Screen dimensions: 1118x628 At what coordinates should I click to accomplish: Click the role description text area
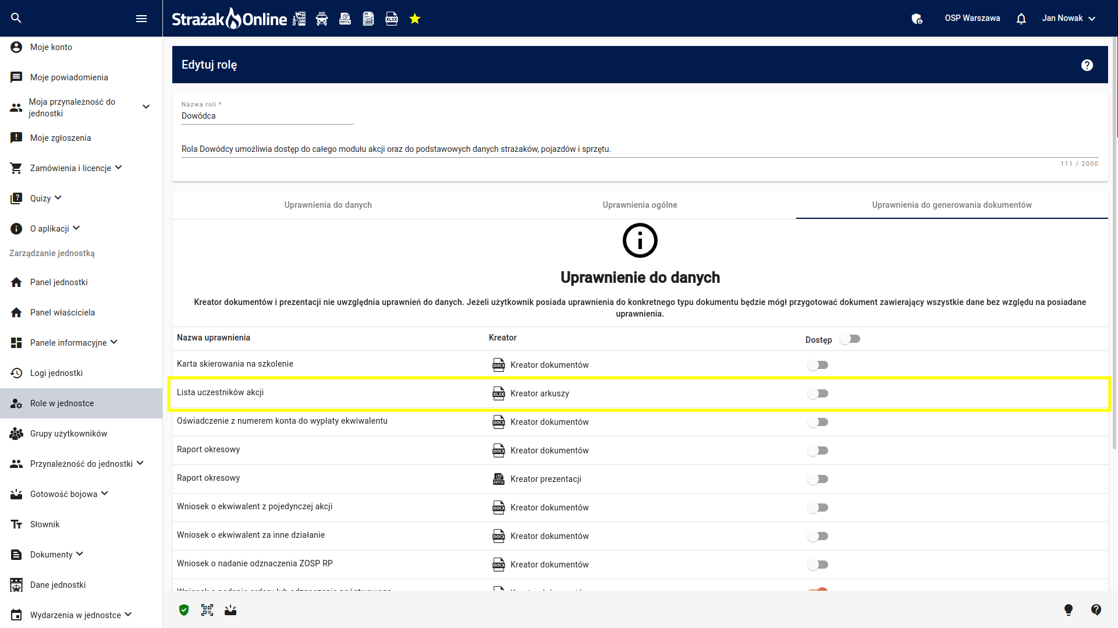tap(640, 149)
